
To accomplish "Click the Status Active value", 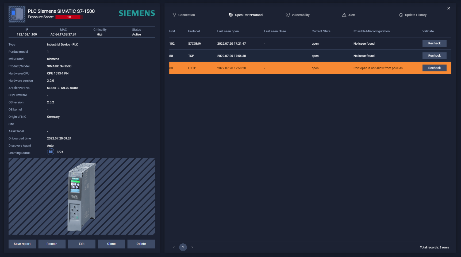I will (x=136, y=34).
